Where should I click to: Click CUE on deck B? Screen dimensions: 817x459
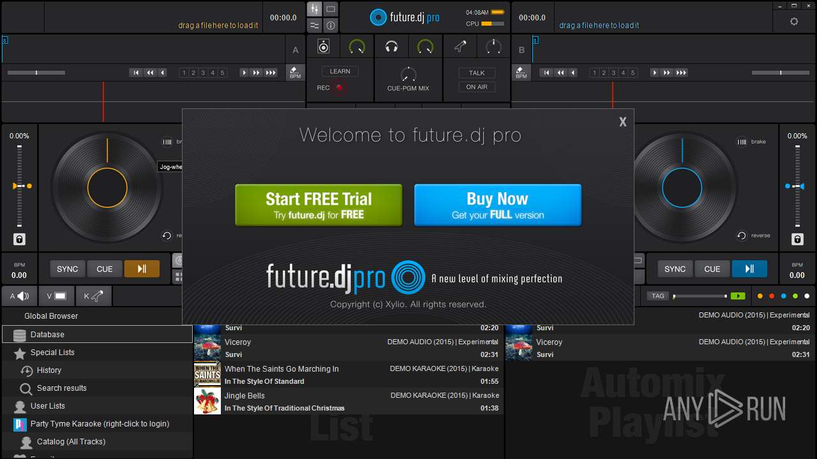(x=712, y=269)
